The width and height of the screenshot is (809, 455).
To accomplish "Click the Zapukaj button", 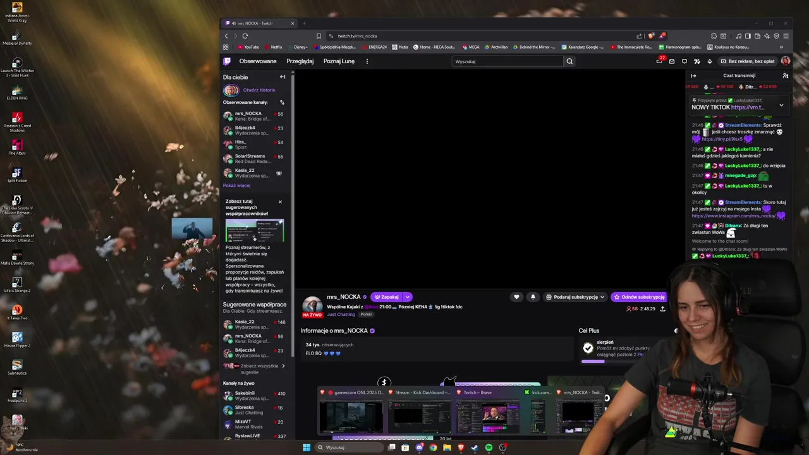I will pos(387,297).
